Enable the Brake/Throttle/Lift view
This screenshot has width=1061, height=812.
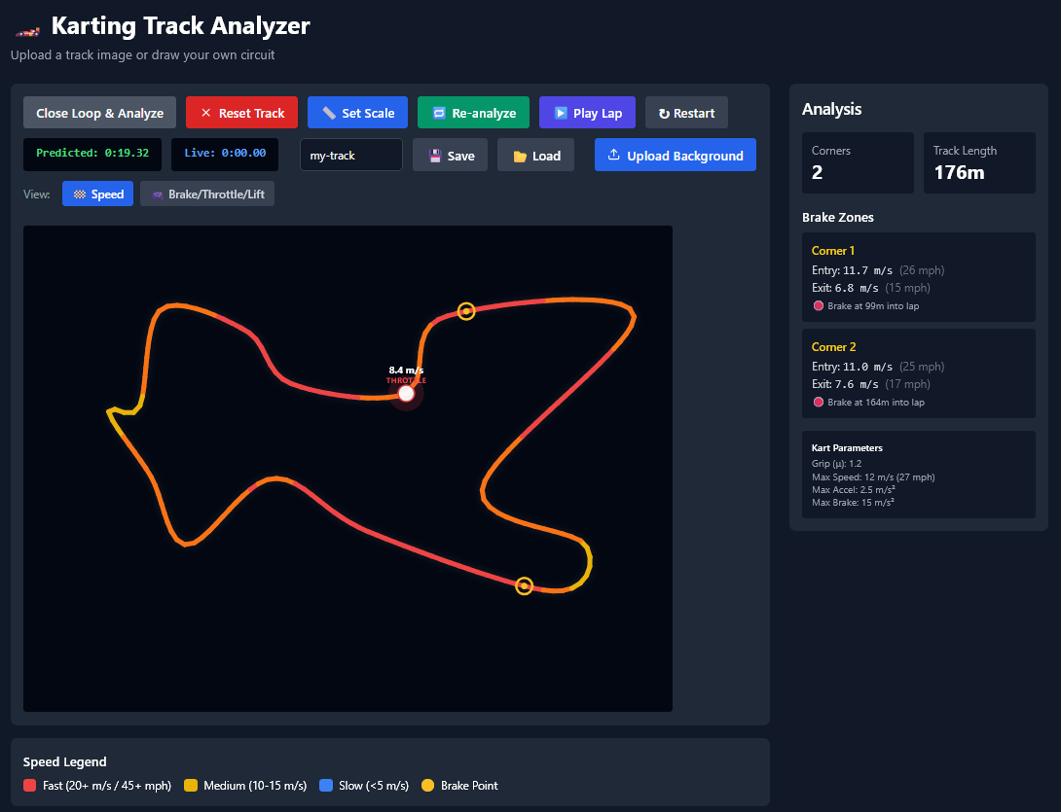[207, 194]
